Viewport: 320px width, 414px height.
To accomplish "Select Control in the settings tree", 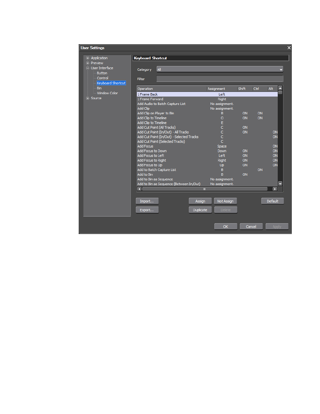I will (x=103, y=78).
